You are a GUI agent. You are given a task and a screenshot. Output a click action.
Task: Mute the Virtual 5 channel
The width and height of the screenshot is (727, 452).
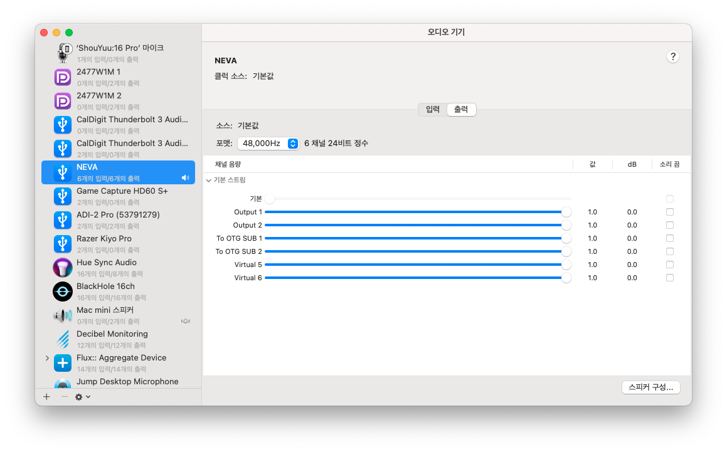pos(669,265)
